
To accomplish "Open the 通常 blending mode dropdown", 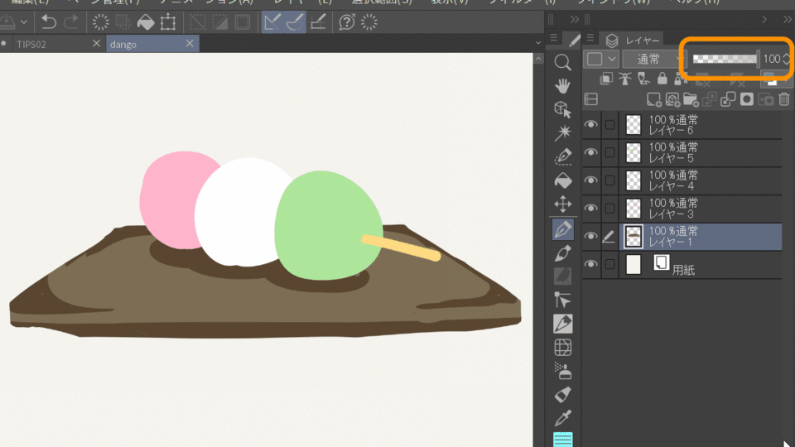I will click(648, 59).
